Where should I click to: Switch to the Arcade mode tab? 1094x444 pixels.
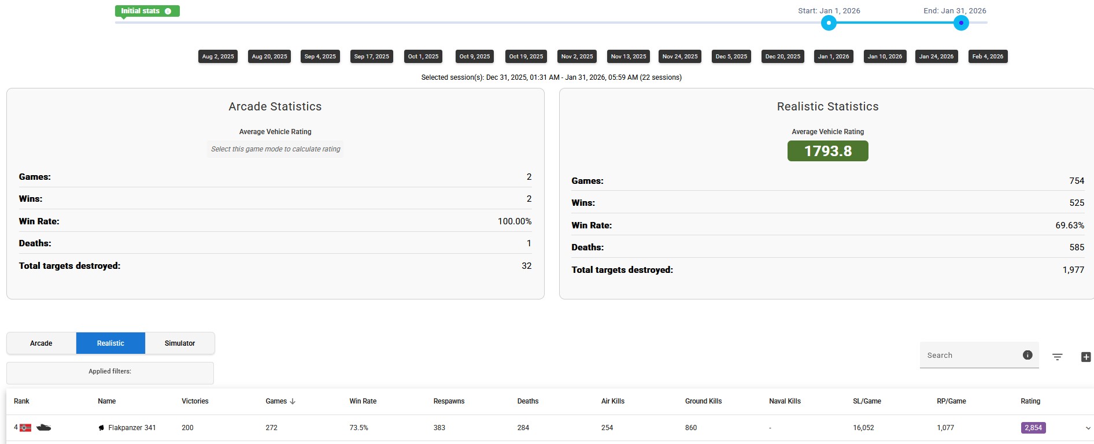(41, 343)
